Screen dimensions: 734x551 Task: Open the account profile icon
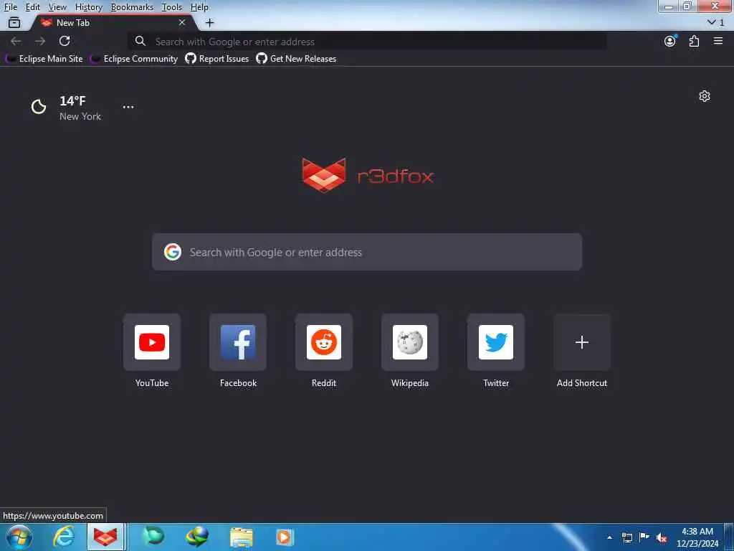tap(670, 41)
